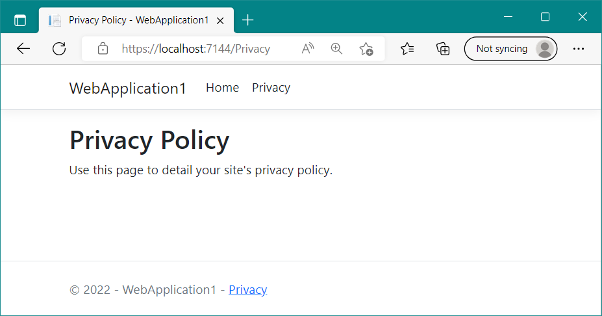Close the browser window
602x316 pixels.
583,17
